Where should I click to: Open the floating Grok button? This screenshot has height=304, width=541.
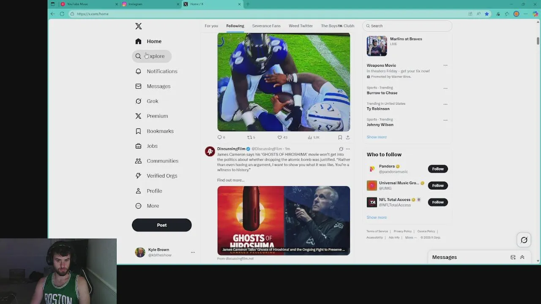(x=524, y=240)
